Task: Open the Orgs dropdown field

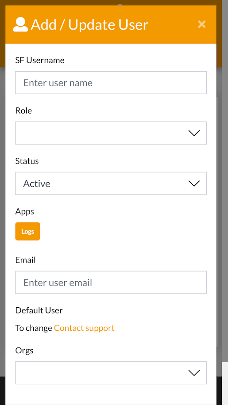Action: tap(111, 373)
